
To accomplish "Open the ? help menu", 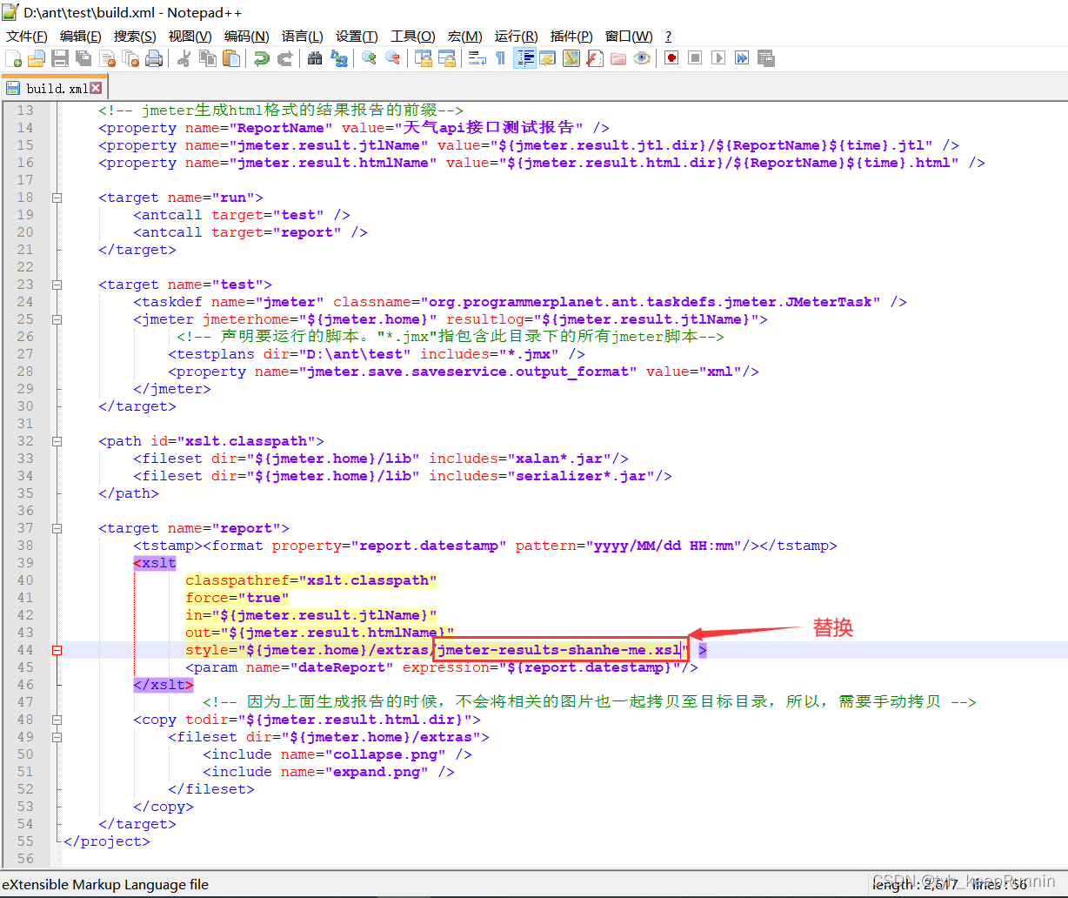I will point(668,36).
